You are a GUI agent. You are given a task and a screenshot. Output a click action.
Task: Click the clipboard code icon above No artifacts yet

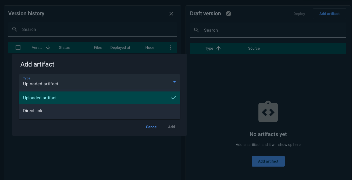(x=268, y=112)
